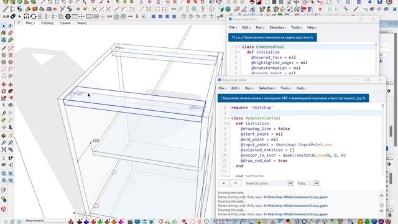
Task: Collapse def initialize fold arrow in back editor
Action: pyautogui.click(x=239, y=52)
